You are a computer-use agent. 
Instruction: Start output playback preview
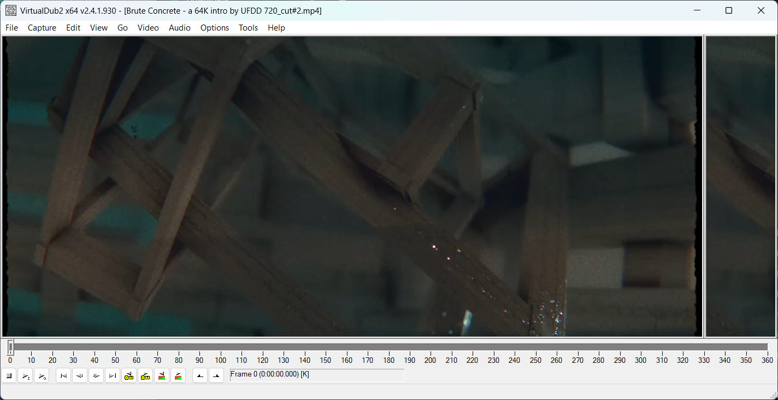click(x=42, y=375)
